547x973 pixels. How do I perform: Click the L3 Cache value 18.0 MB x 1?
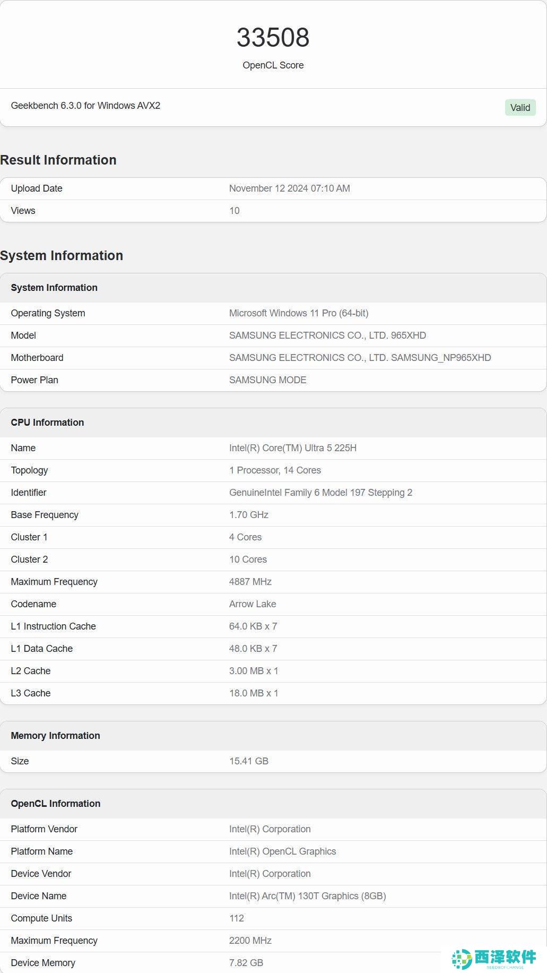coord(254,693)
